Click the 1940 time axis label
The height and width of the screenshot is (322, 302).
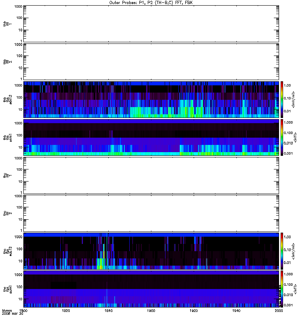[236, 311]
